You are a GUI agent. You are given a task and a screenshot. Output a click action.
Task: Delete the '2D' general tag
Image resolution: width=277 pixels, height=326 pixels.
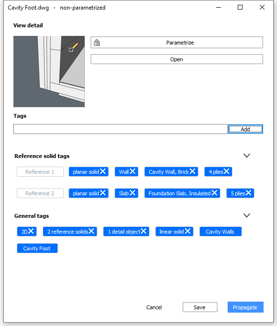point(31,231)
